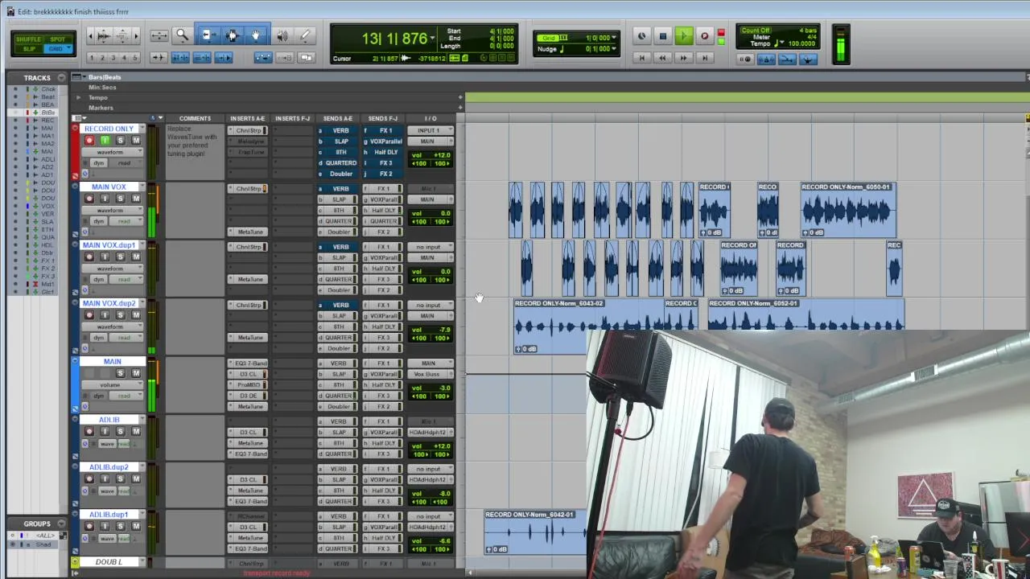Solo the MAIN VOX.dup2 track
This screenshot has height=579, width=1030.
click(121, 315)
